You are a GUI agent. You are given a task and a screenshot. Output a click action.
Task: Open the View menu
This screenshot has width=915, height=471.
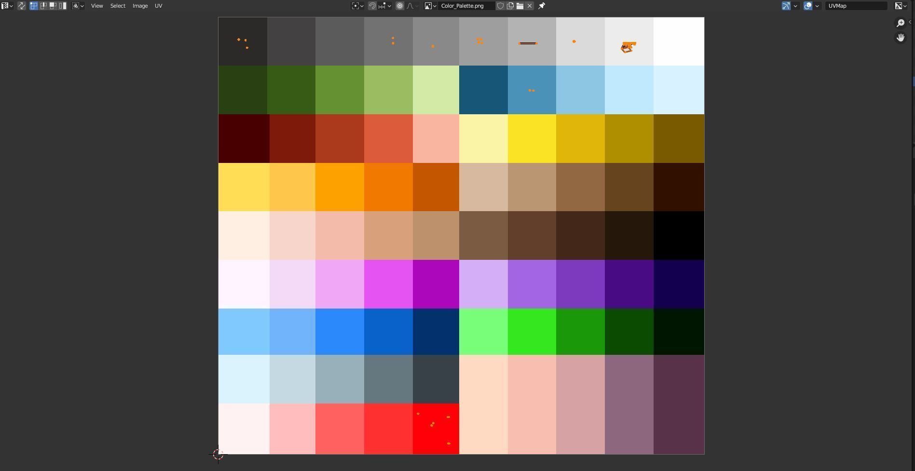click(x=97, y=6)
